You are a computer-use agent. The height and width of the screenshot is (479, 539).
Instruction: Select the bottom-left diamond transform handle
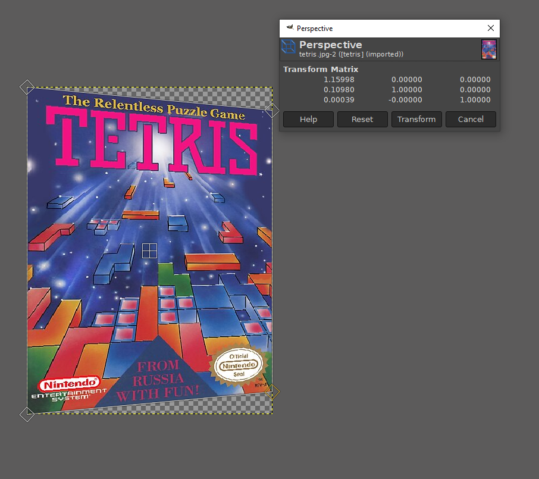pyautogui.click(x=27, y=414)
